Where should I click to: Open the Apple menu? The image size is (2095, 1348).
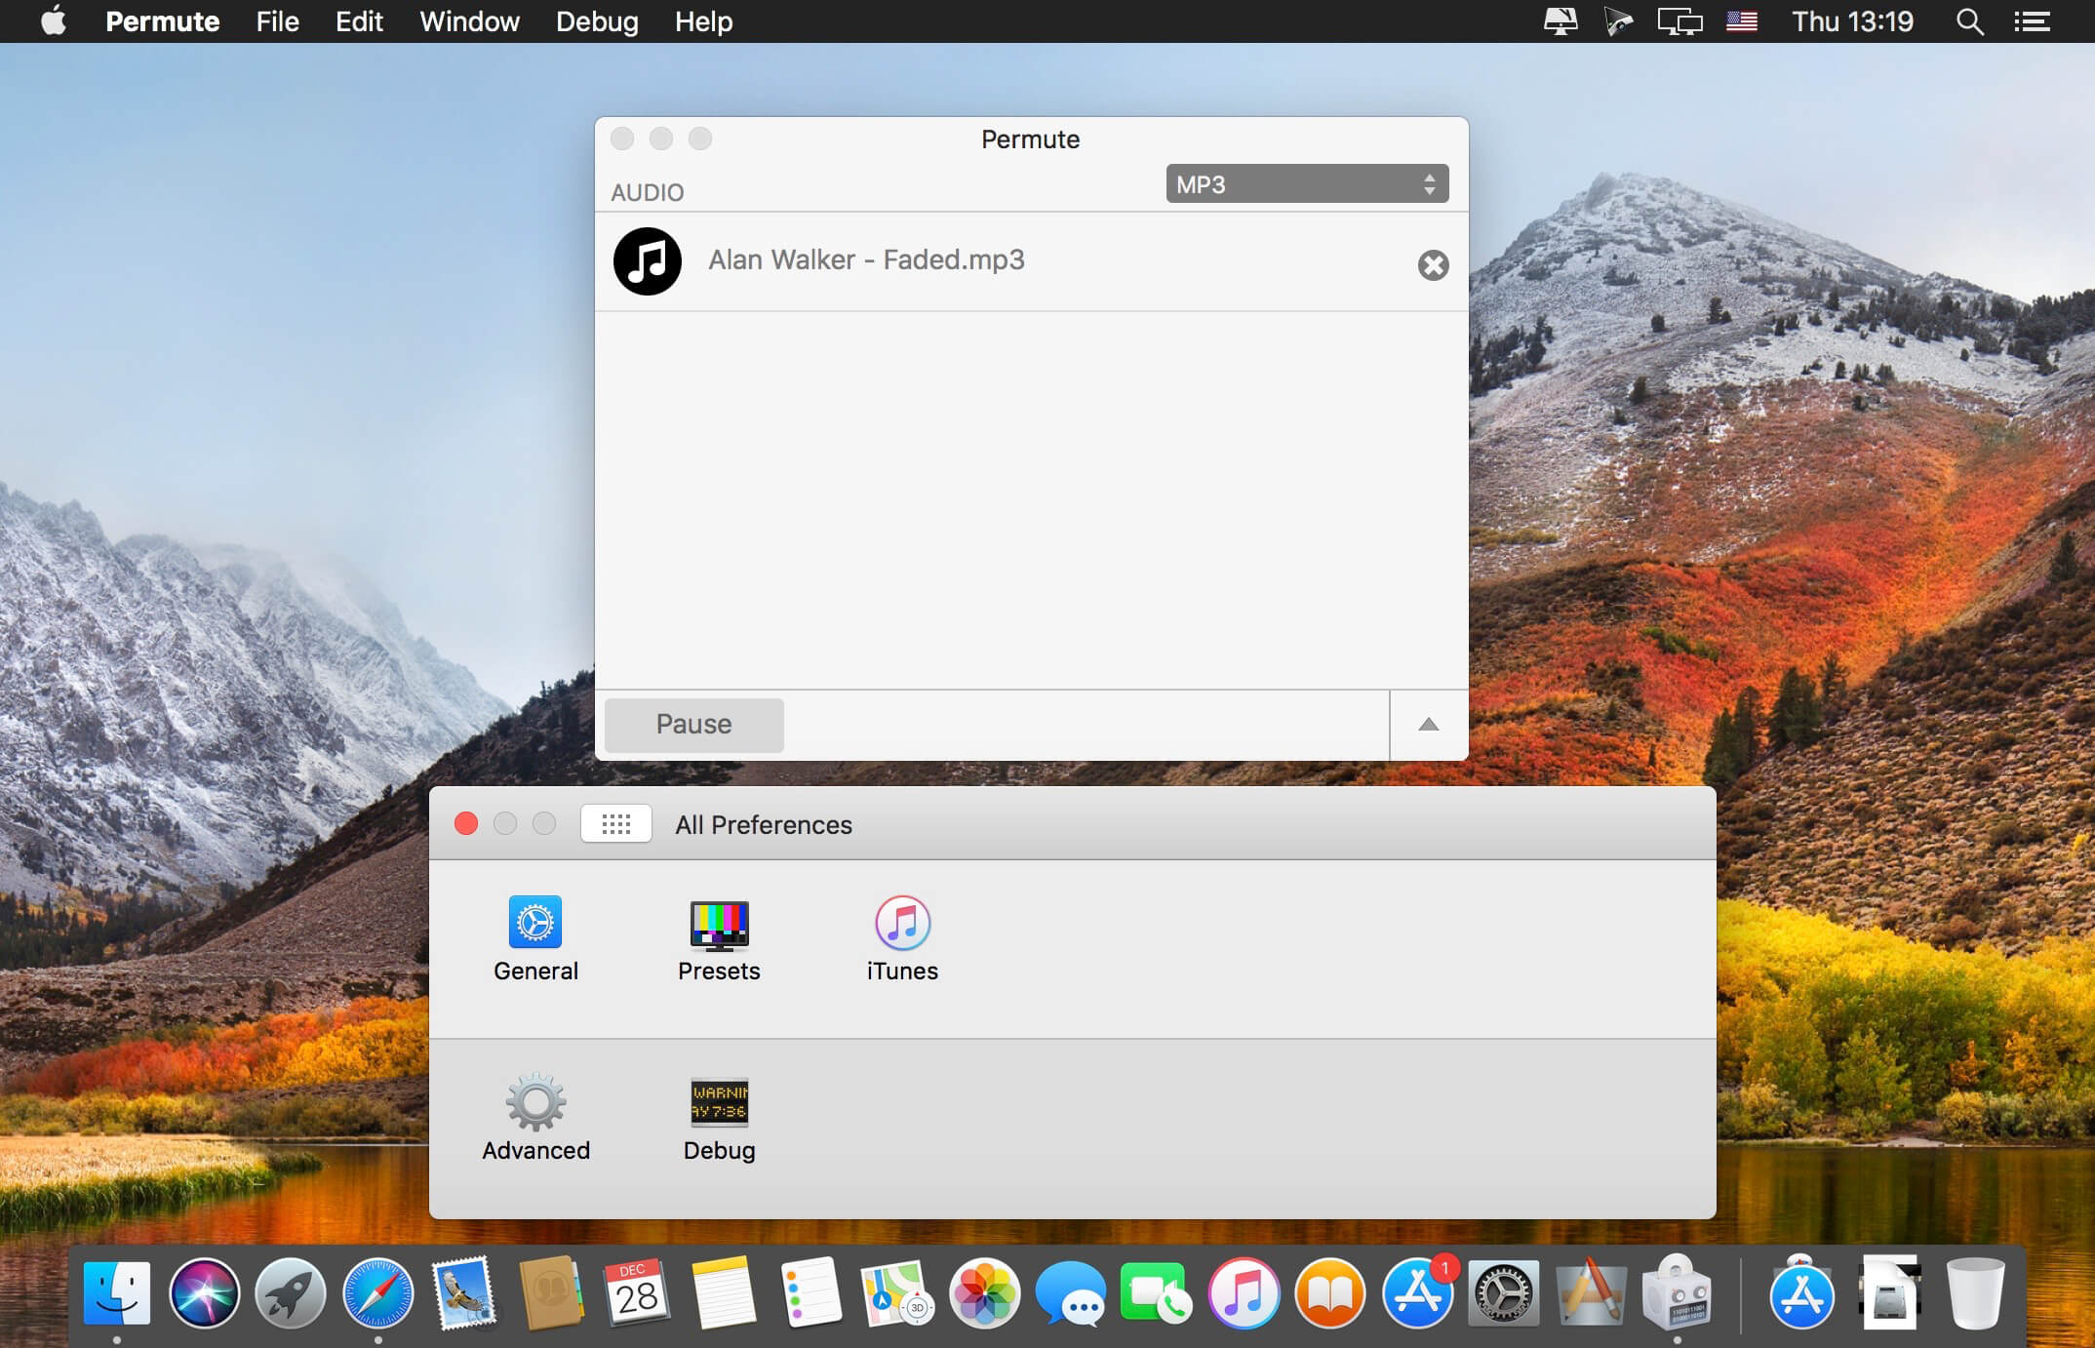[x=55, y=20]
